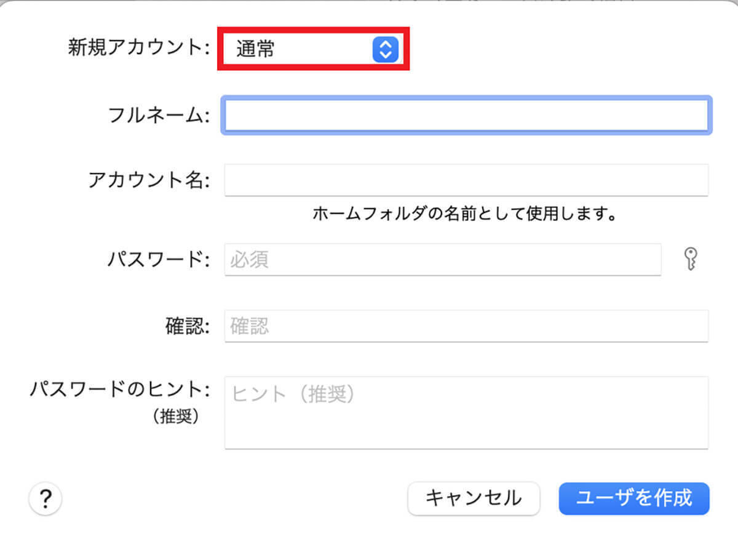Image resolution: width=738 pixels, height=536 pixels.
Task: Open the password assistant key icon
Action: [692, 260]
